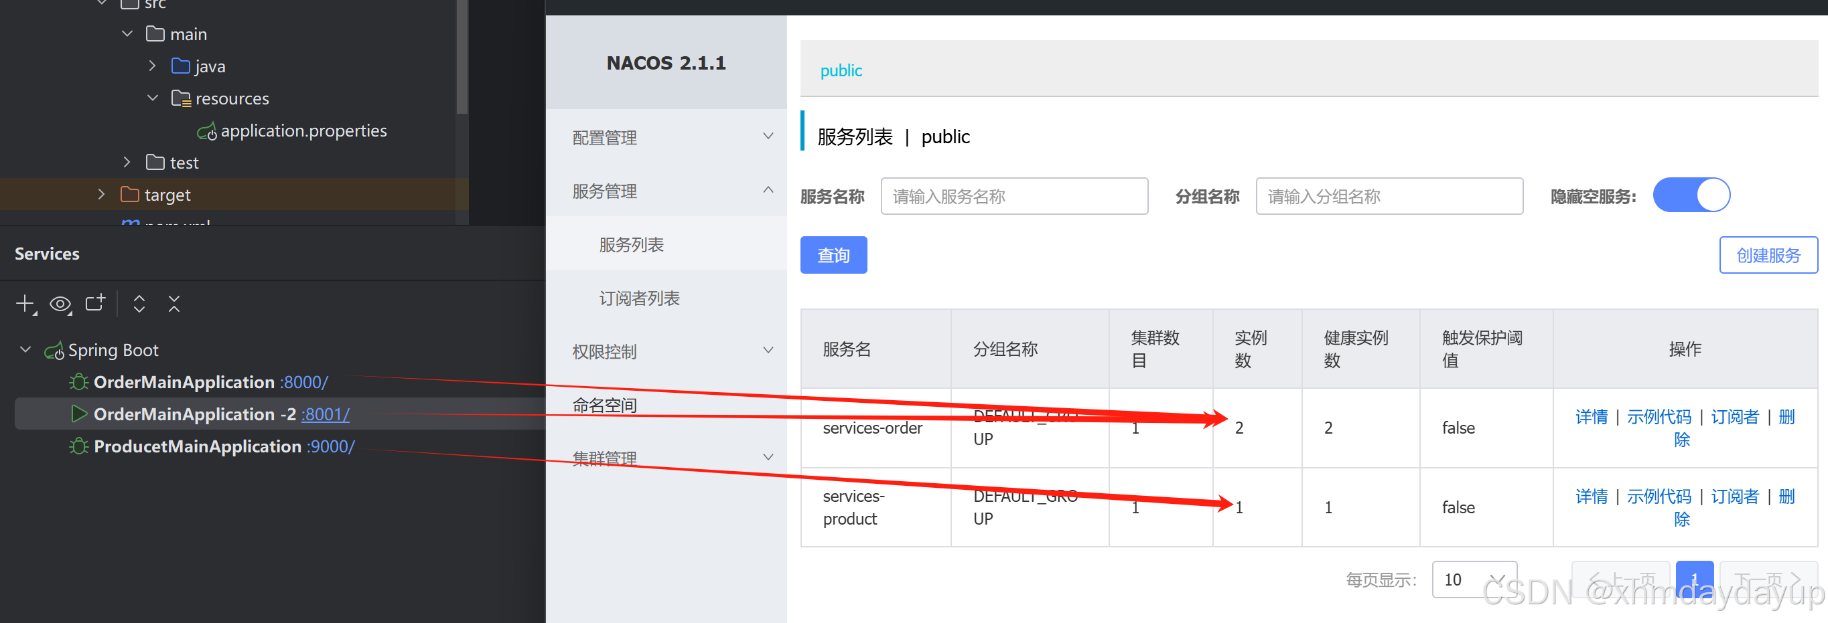Open 详情 for services-order

1592,417
